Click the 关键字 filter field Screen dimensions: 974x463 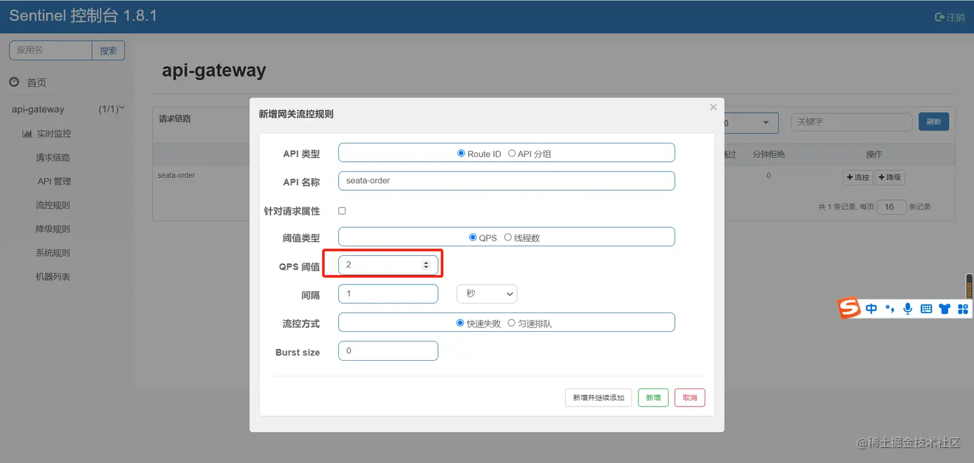852,122
